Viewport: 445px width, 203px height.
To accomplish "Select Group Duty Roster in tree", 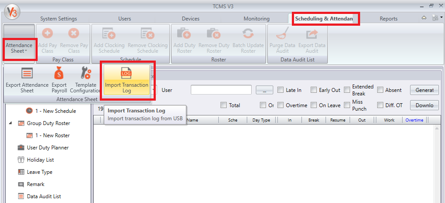I will pos(44,123).
